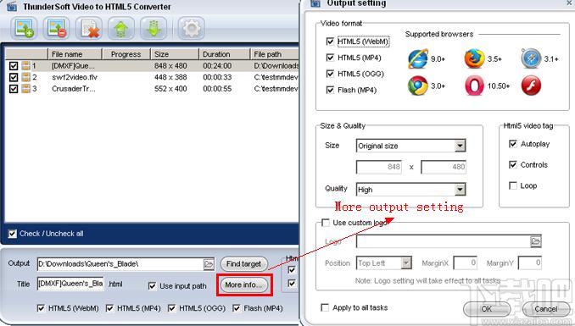This screenshot has height=326, width=575.
Task: Move file down with green arrow icon
Action: (154, 28)
